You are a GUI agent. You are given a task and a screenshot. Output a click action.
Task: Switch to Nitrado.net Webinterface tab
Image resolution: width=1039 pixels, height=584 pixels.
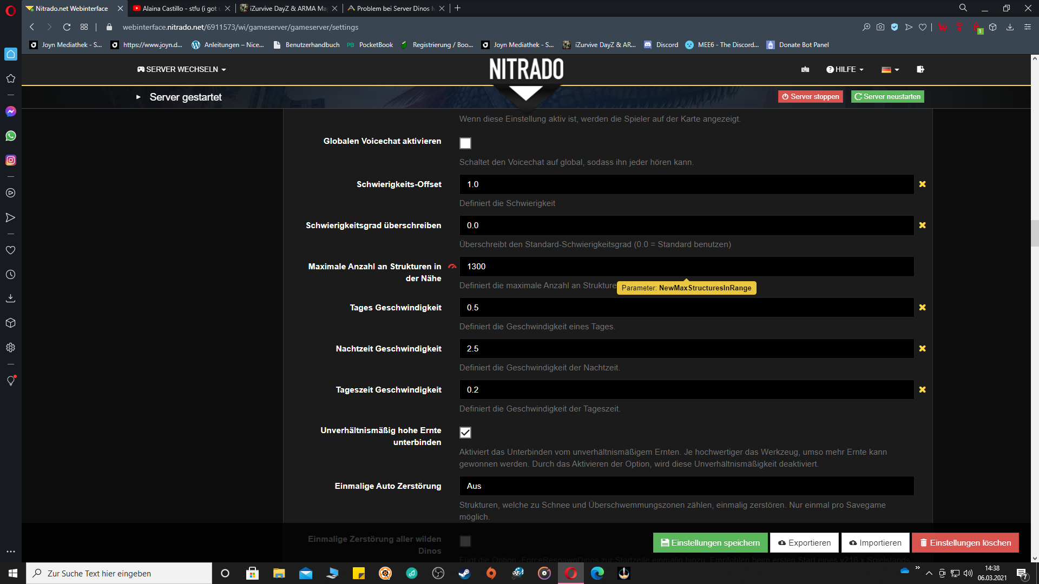[x=72, y=9]
